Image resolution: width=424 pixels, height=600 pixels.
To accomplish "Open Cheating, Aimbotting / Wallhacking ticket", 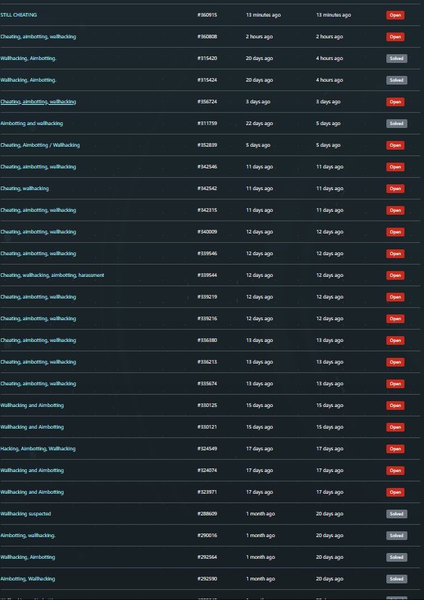I will point(41,145).
